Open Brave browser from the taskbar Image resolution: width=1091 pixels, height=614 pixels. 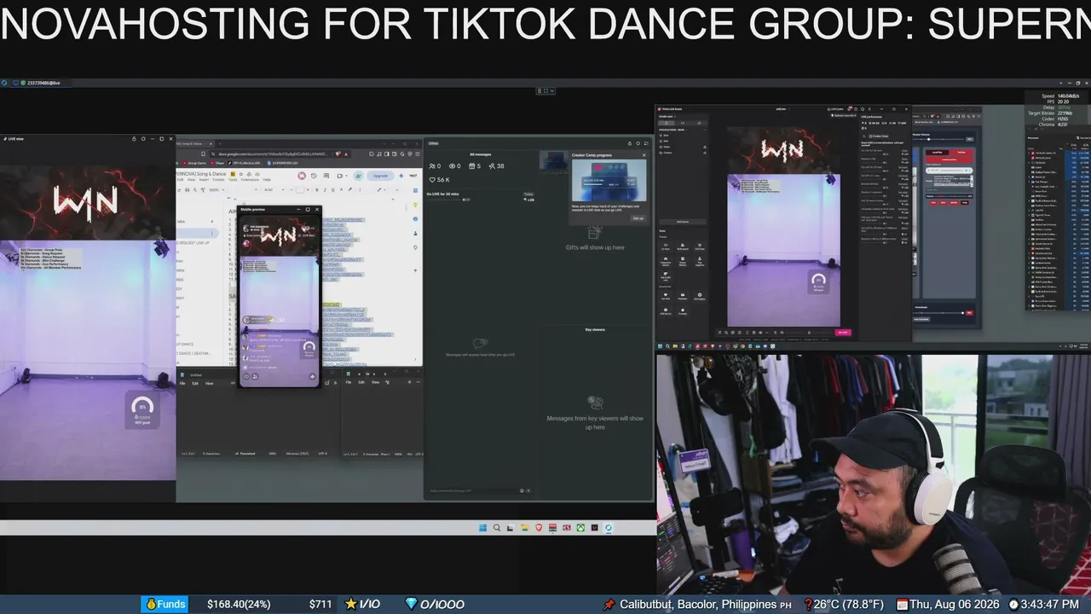tap(539, 528)
